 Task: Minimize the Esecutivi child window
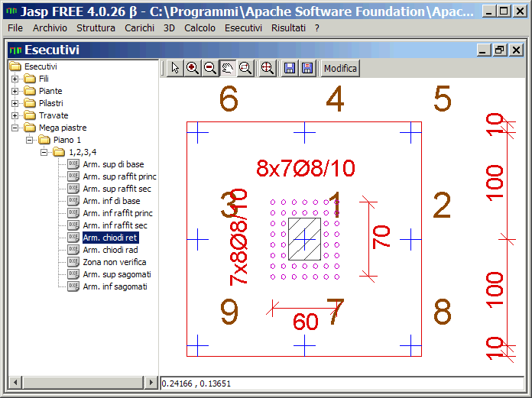coord(483,50)
